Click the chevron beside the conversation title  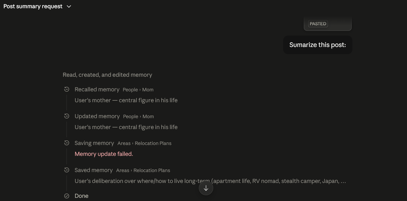tap(69, 6)
